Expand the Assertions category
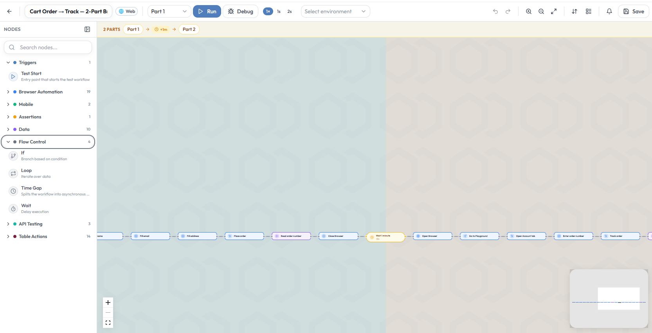This screenshot has width=652, height=333. [x=49, y=117]
